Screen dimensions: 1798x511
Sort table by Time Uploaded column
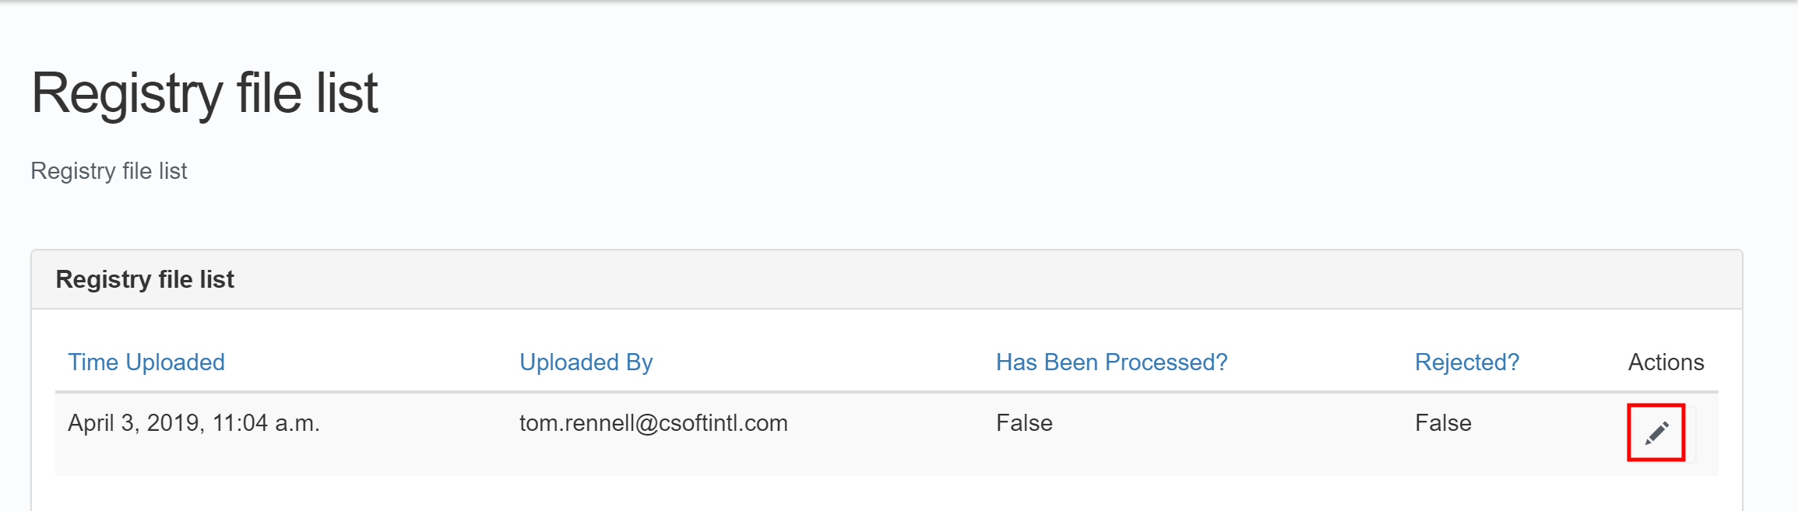[146, 362]
